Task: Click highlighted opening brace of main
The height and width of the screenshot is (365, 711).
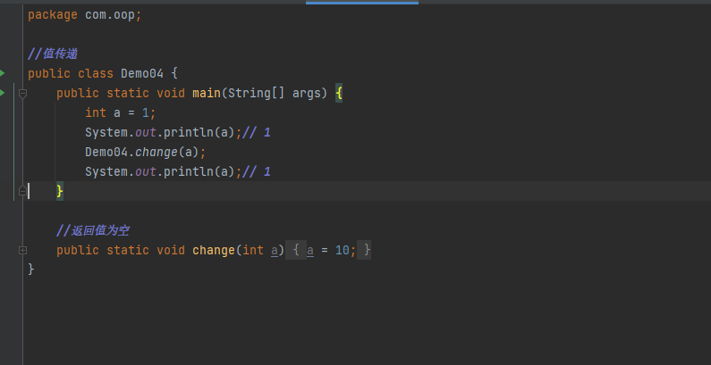Action: [339, 93]
